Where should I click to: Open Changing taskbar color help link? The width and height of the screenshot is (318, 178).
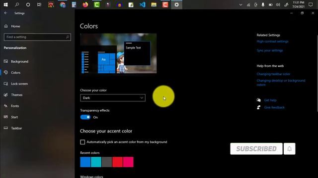[273, 74]
